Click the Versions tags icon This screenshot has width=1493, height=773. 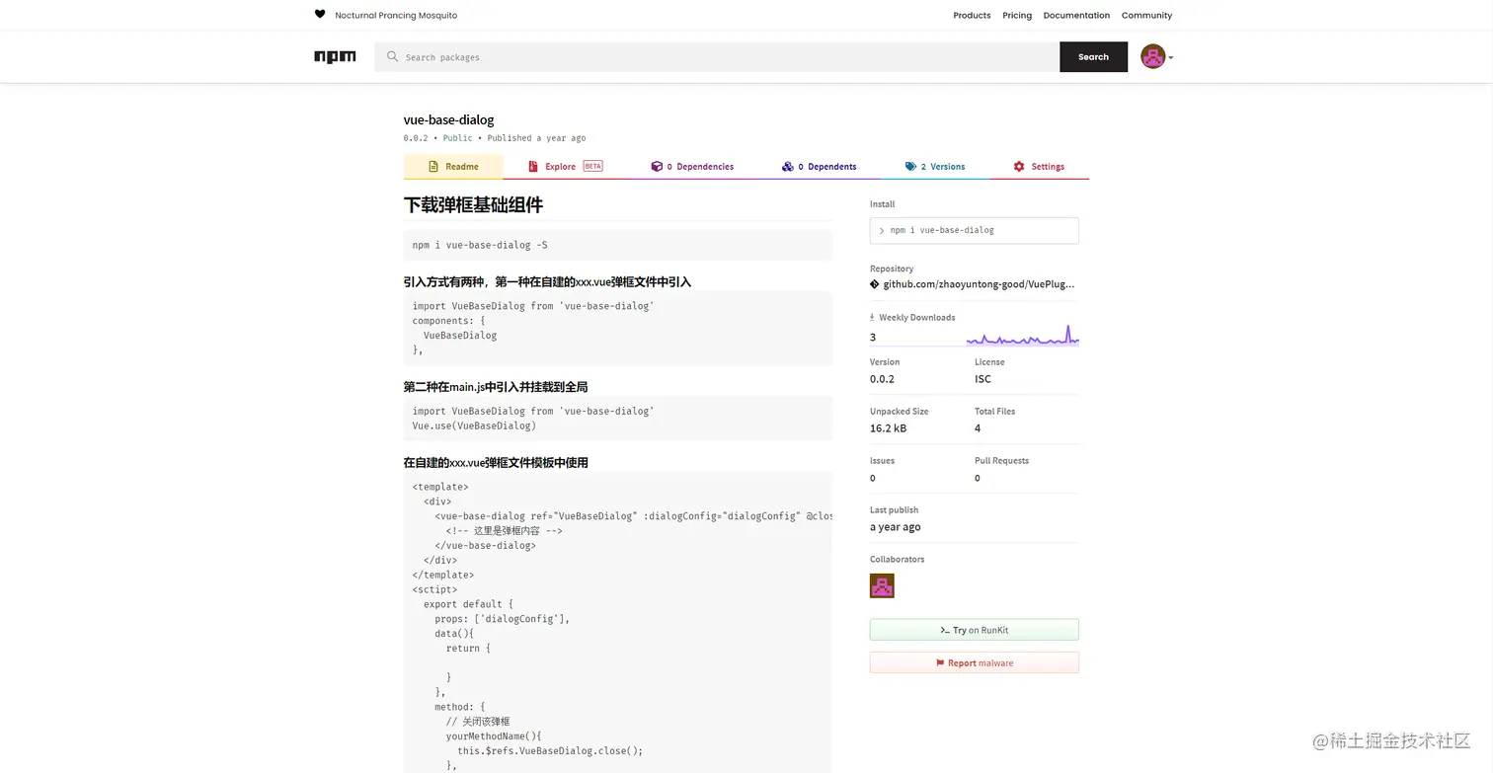coord(910,167)
